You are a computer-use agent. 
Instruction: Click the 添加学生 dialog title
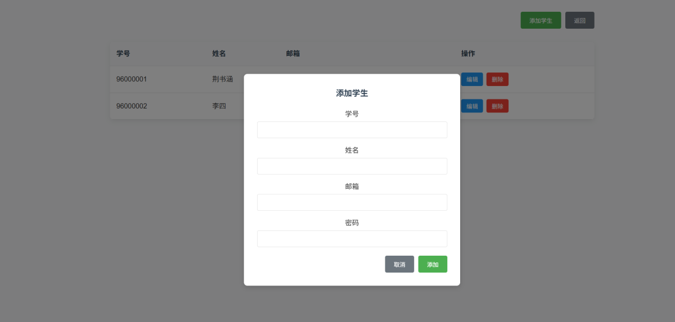point(352,93)
